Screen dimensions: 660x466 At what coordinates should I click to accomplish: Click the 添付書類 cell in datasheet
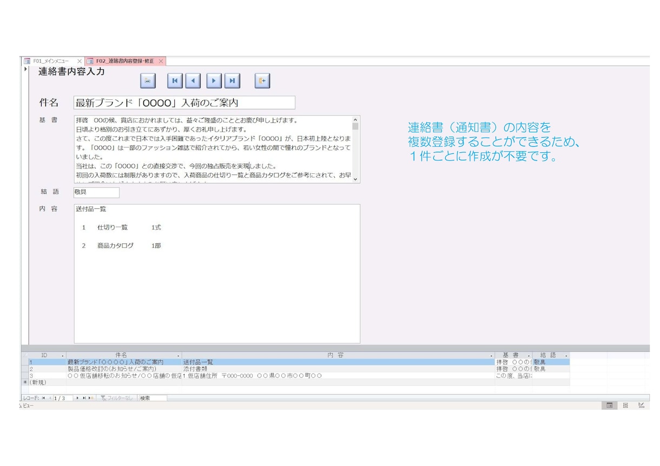[x=338, y=369]
